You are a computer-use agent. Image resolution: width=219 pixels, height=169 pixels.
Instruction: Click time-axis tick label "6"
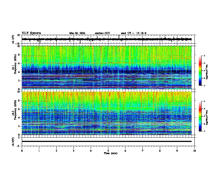(x=126, y=151)
